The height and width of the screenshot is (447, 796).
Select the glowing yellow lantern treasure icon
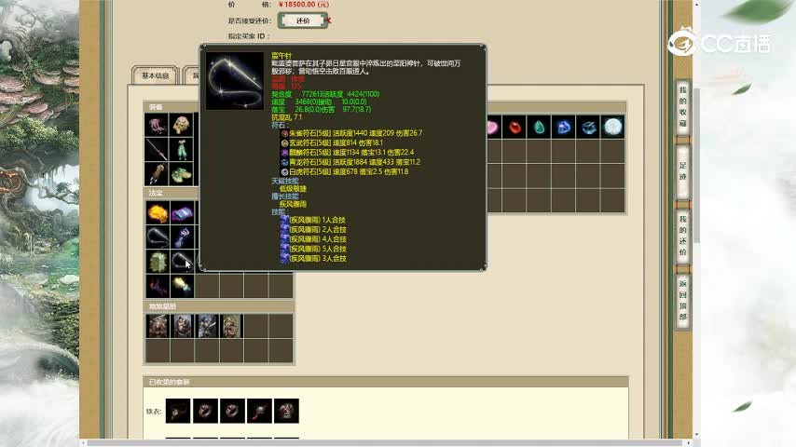[x=182, y=286]
